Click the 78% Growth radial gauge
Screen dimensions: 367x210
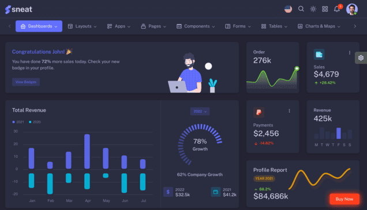[200, 144]
